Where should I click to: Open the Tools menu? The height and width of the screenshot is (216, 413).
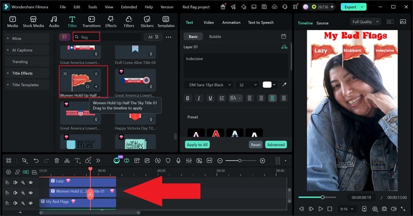point(92,7)
